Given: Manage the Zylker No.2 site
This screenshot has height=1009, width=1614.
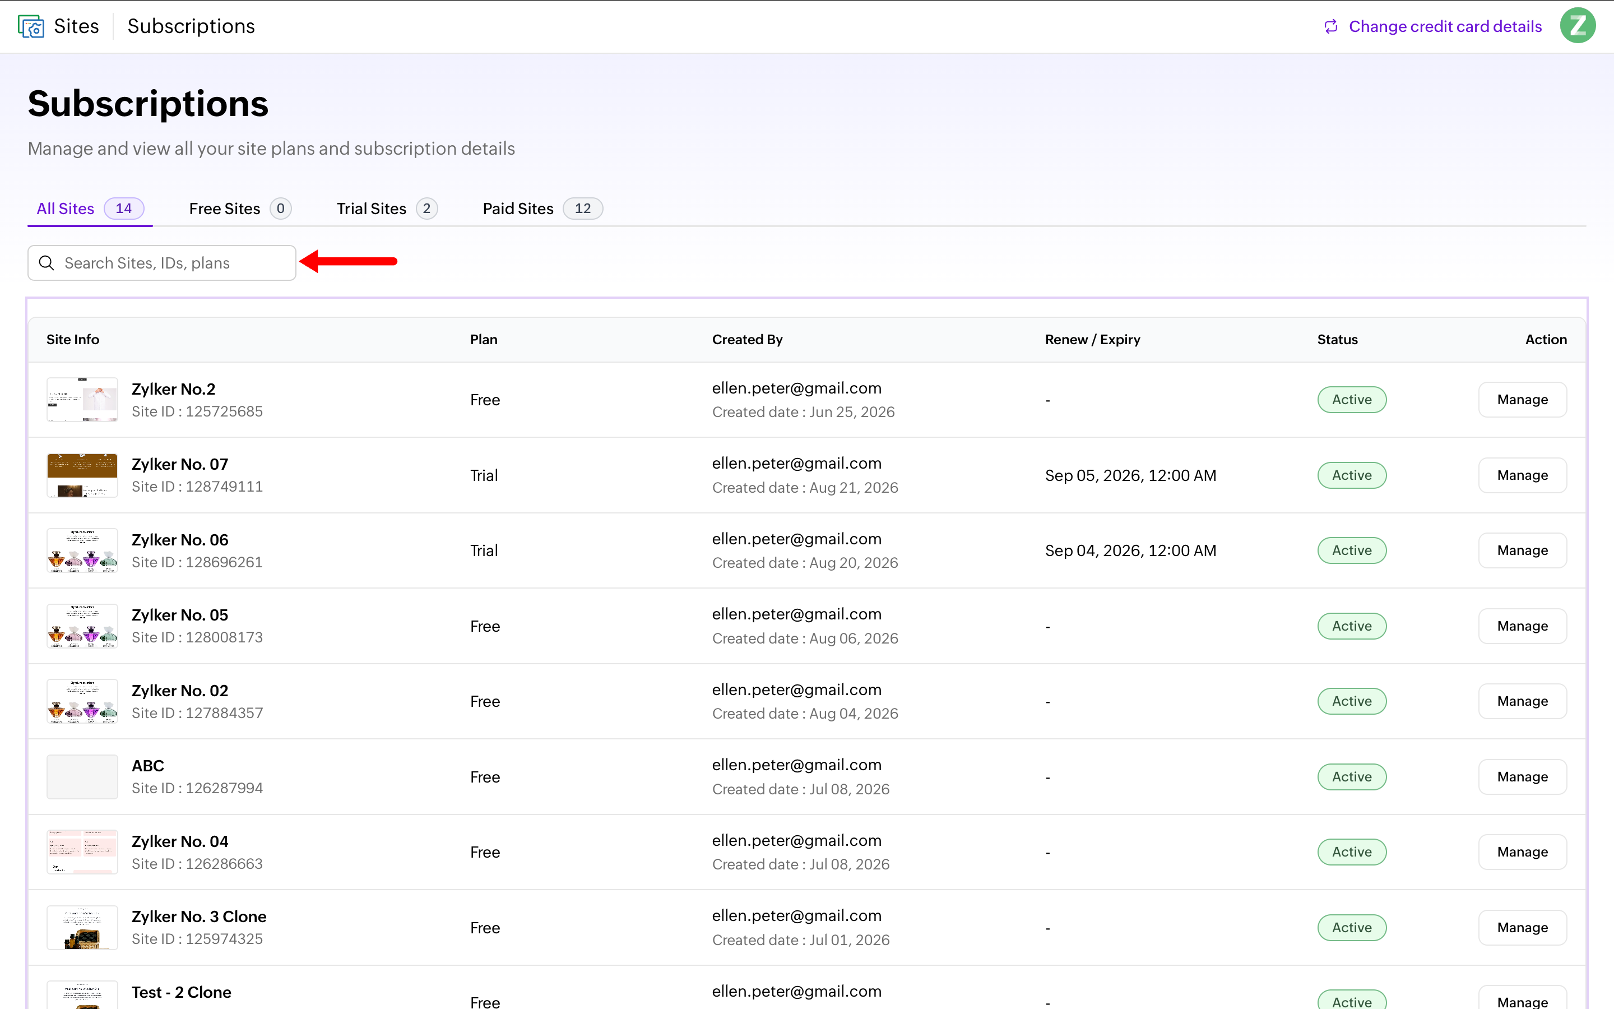Looking at the screenshot, I should click(x=1522, y=400).
